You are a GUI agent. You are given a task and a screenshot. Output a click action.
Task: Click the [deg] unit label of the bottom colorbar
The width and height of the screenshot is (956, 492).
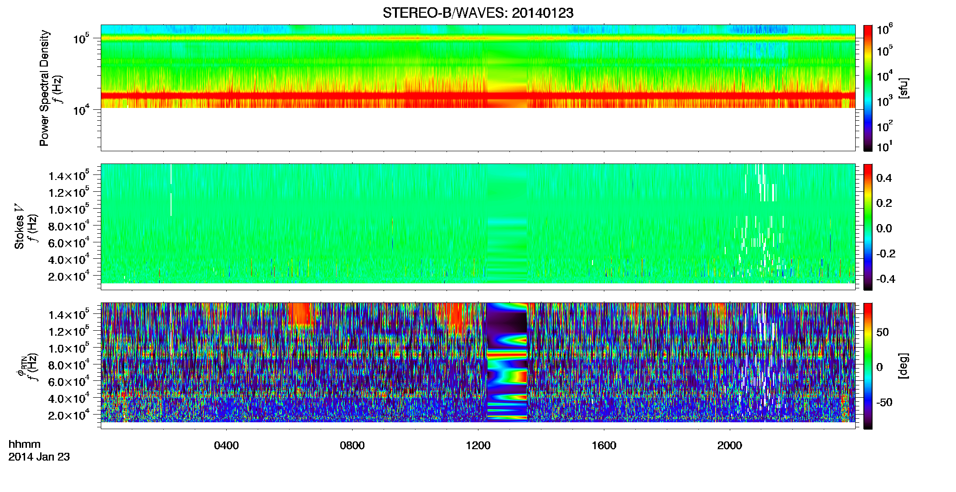pyautogui.click(x=904, y=366)
